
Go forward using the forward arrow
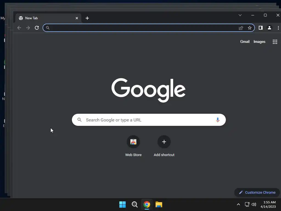click(28, 28)
